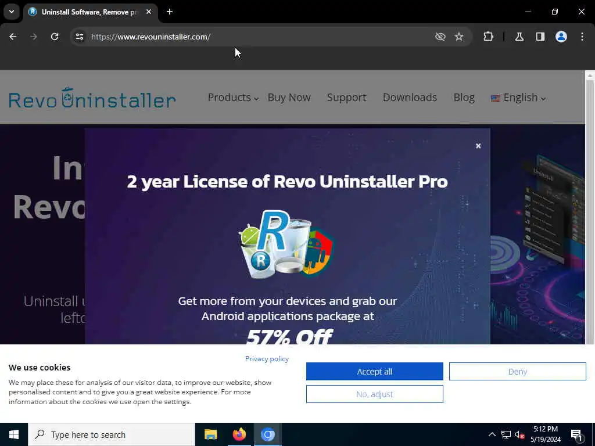Go back to the previous page
The height and width of the screenshot is (446, 595).
pos(13,37)
